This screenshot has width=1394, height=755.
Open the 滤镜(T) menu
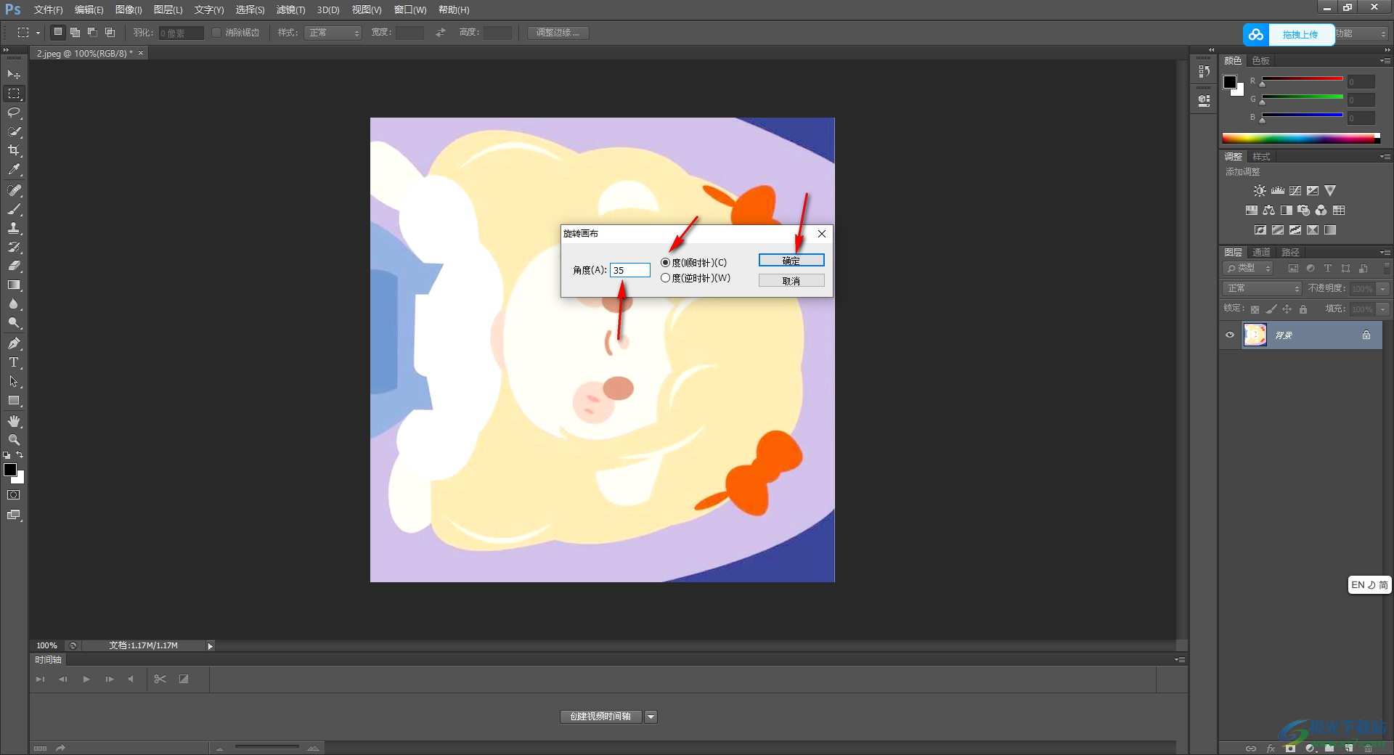290,9
